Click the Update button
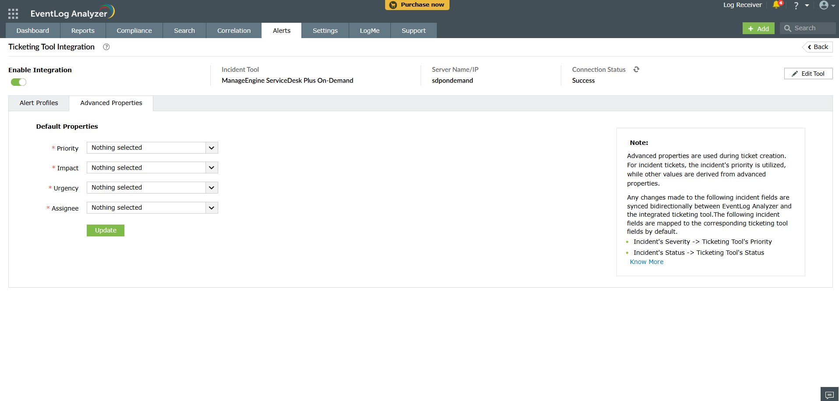Viewport: 839px width, 401px height. (105, 230)
